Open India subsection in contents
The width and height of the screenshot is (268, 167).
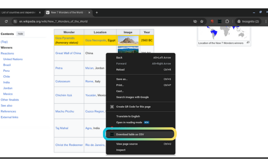tap(7, 82)
